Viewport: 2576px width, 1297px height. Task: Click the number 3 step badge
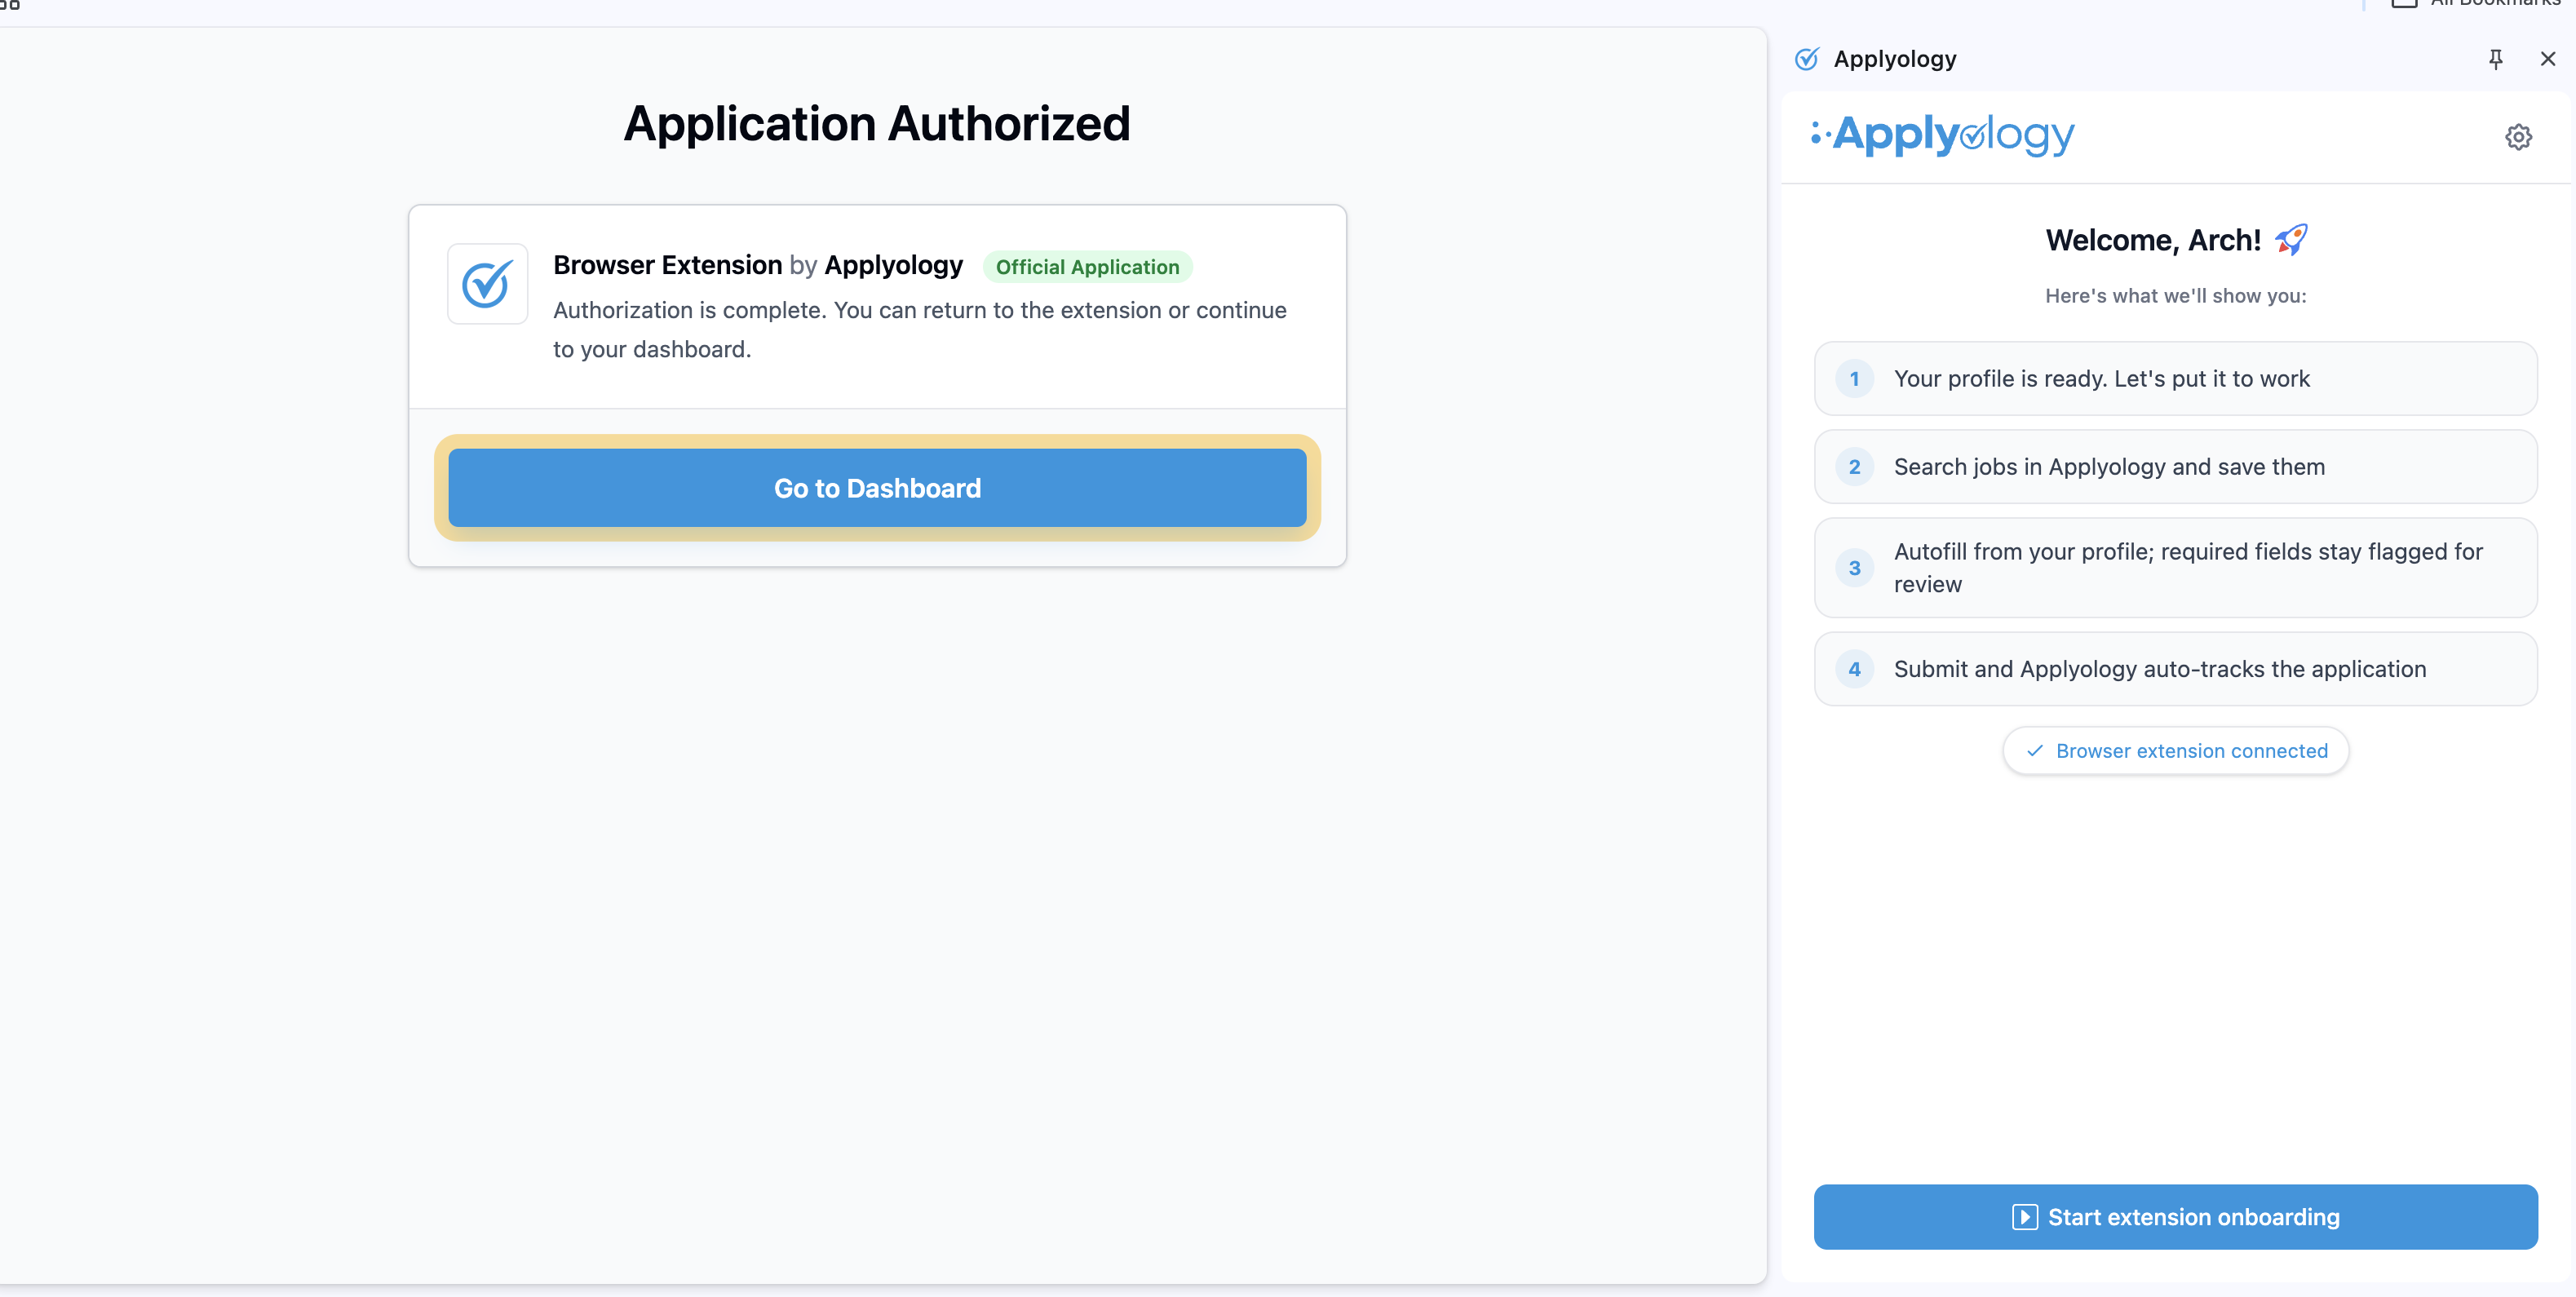[x=1854, y=568]
